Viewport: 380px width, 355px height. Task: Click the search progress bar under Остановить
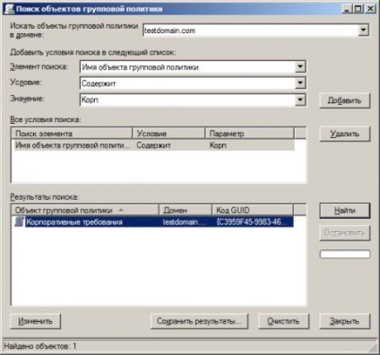coord(345,255)
